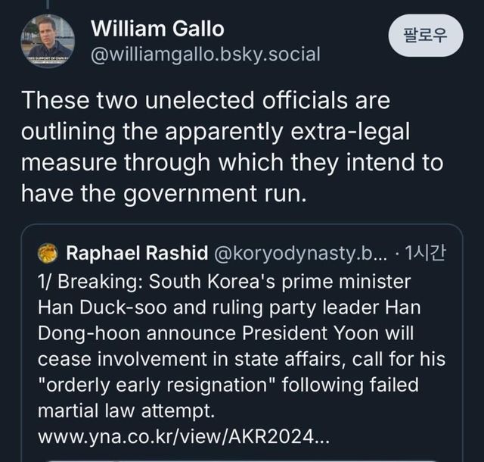Open the William Gallo display name

click(x=157, y=29)
